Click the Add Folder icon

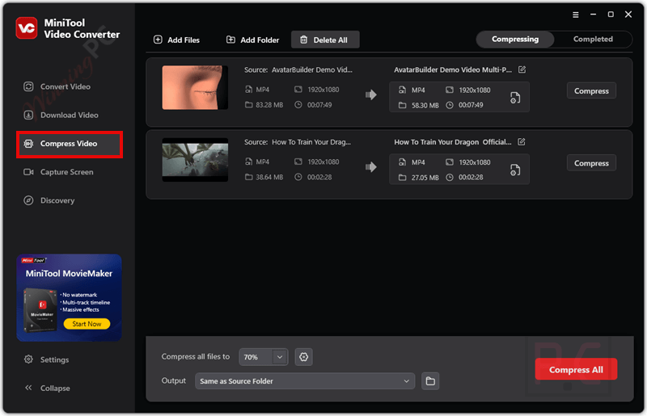(x=230, y=40)
